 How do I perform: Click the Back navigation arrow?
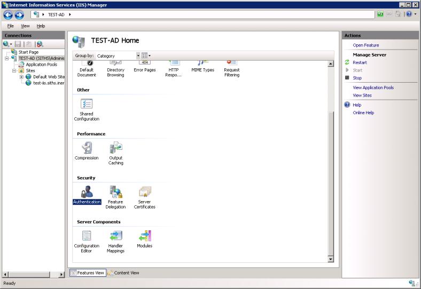pyautogui.click(x=8, y=15)
